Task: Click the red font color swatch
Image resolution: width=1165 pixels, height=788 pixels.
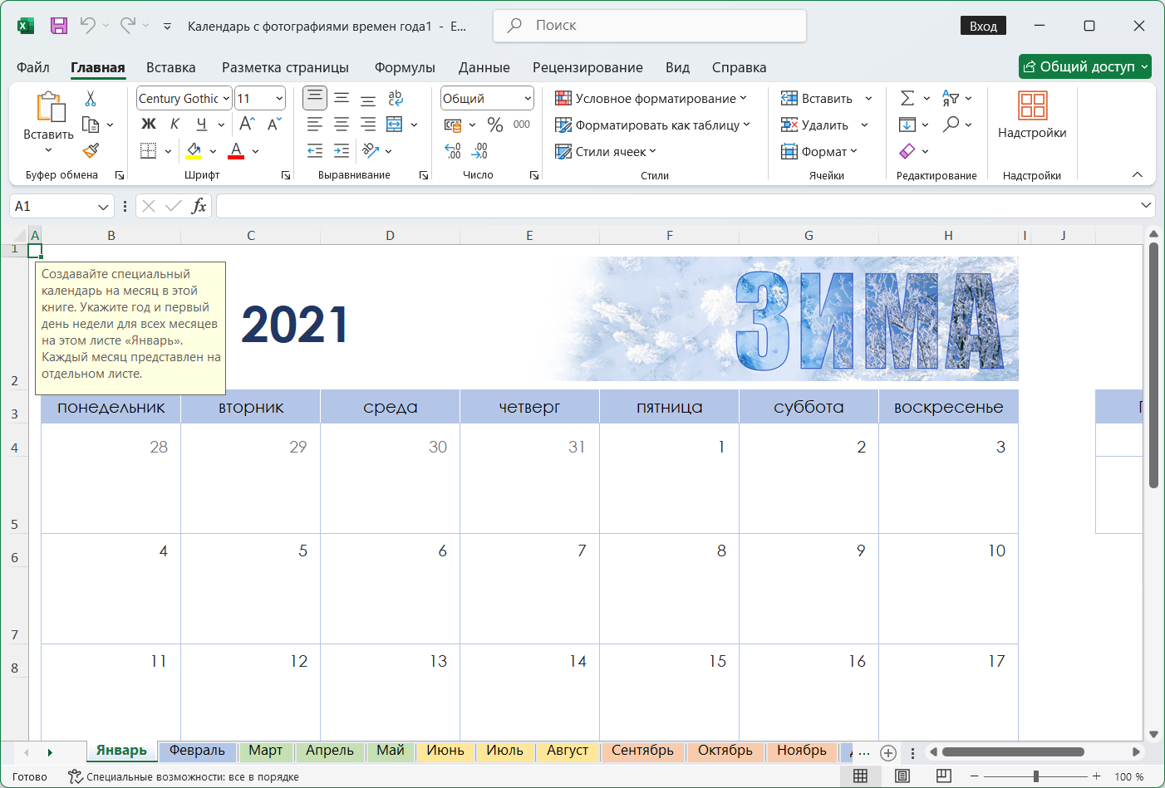Action: pos(236,150)
